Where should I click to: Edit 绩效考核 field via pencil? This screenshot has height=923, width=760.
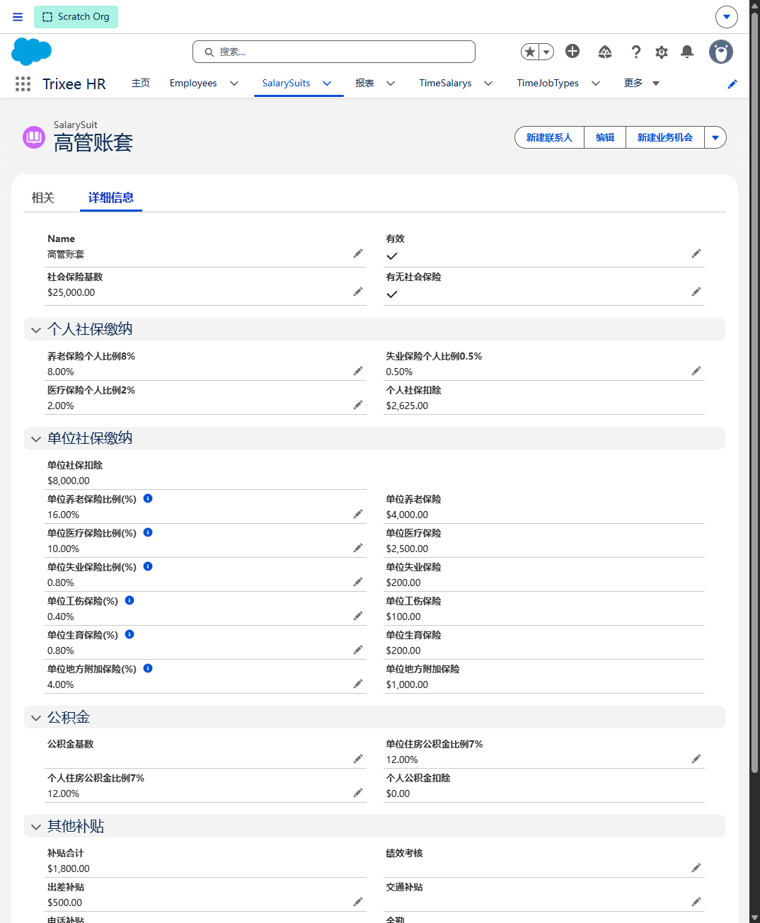click(696, 868)
